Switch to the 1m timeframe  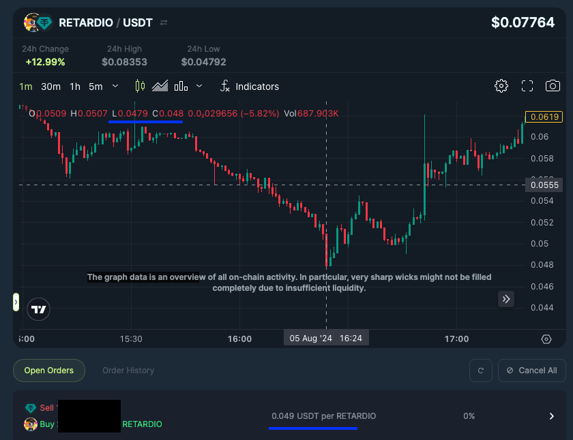tap(26, 86)
